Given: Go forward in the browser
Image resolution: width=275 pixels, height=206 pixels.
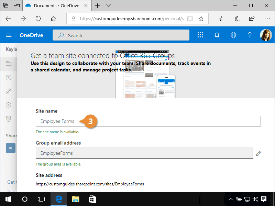Looking at the screenshot, I should point(23,19).
